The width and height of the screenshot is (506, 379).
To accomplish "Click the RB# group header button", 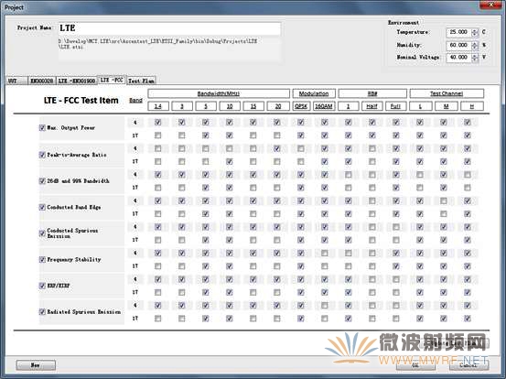I will (372, 93).
